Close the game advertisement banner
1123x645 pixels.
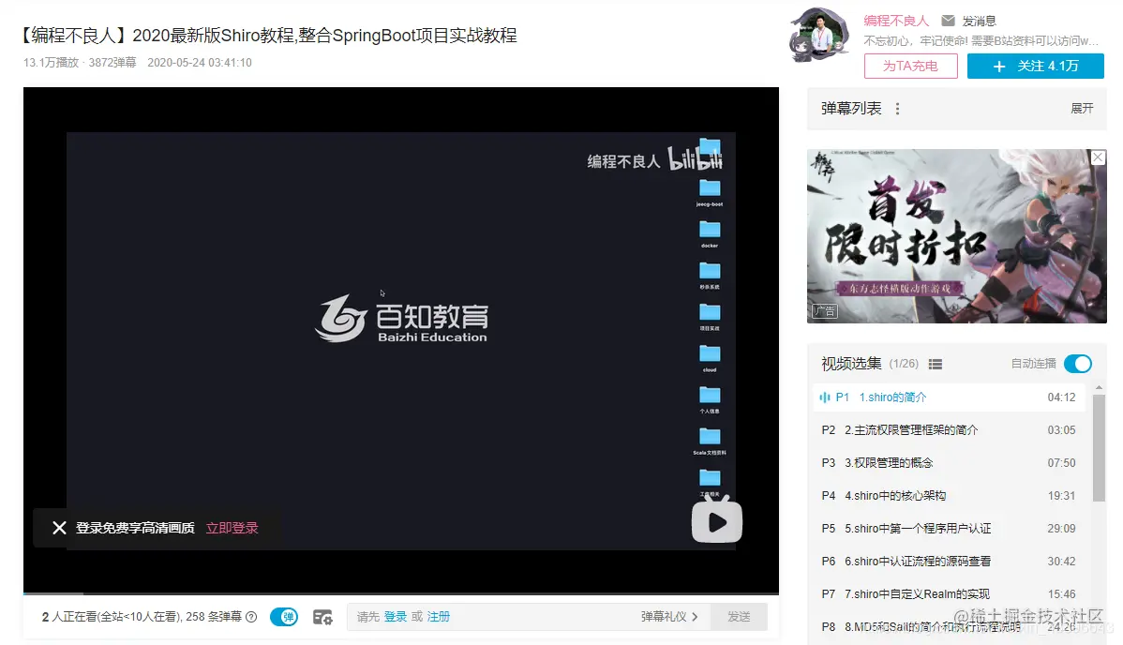point(1098,157)
